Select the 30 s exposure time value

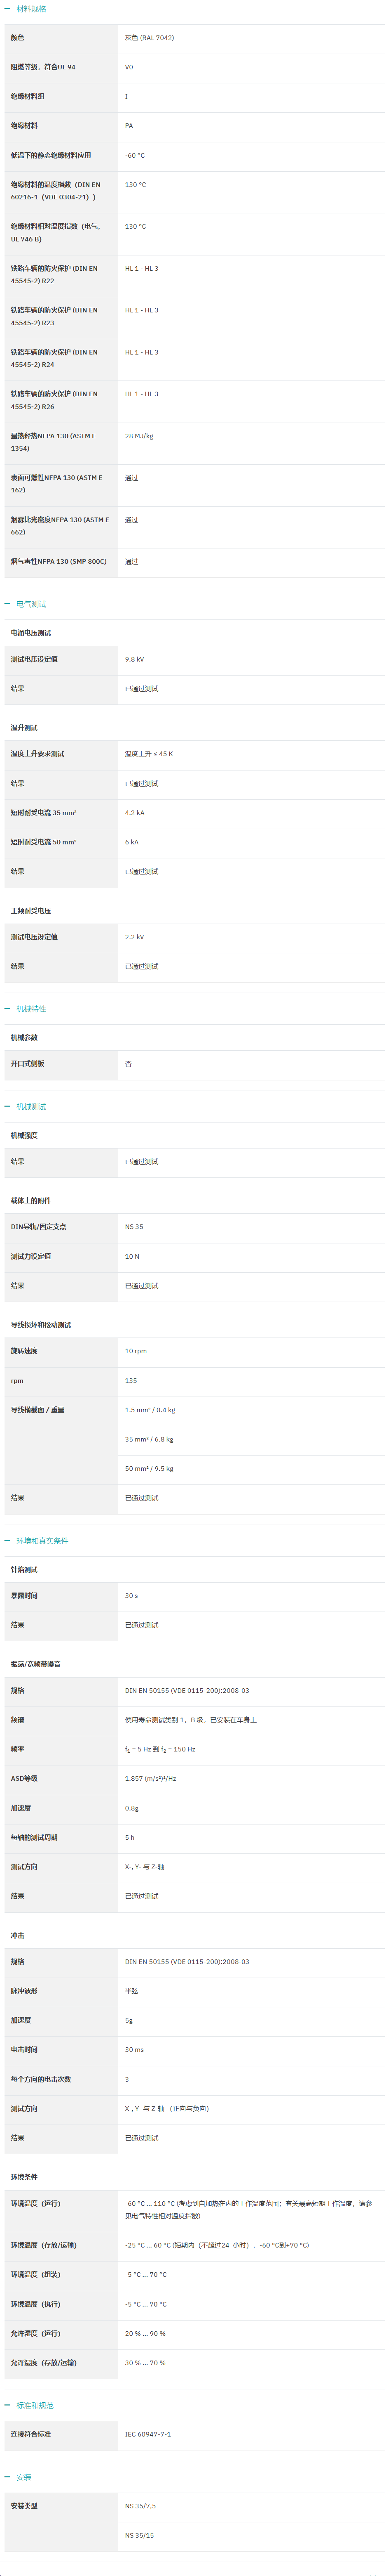click(x=132, y=1596)
